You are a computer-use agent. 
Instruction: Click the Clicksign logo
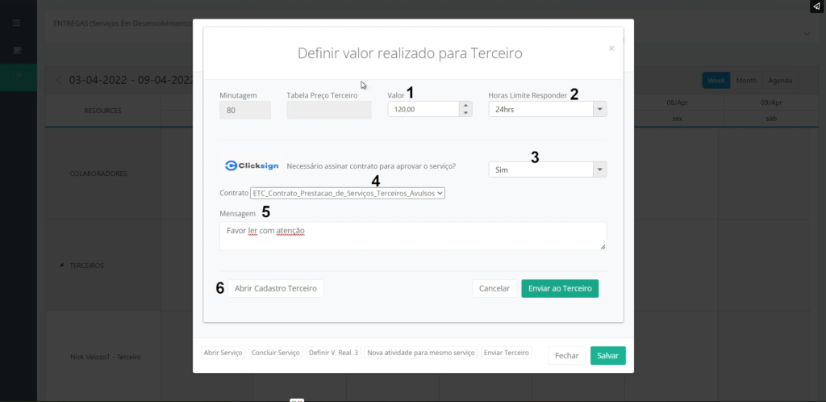(251, 166)
